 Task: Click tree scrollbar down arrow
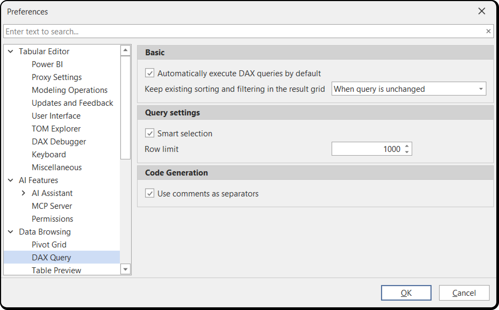[x=125, y=269]
